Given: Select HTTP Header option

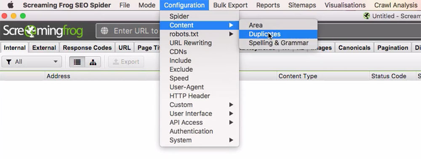Looking at the screenshot, I should (x=199, y=96).
